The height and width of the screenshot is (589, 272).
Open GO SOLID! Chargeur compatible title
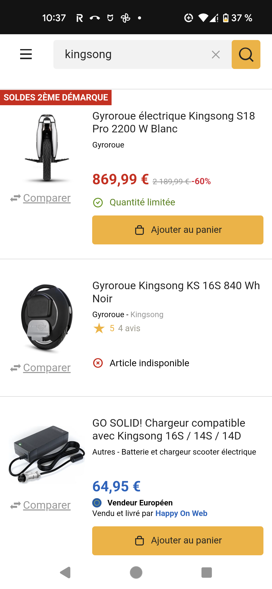(x=168, y=429)
